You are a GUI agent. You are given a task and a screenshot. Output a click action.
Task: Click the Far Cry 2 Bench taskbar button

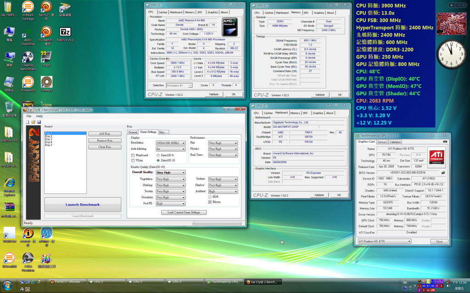pos(264,282)
